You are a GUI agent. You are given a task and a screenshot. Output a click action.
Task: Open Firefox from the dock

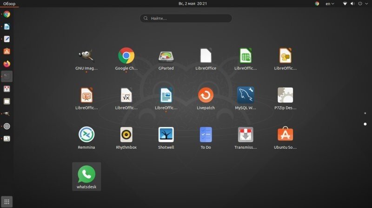[x=7, y=64]
